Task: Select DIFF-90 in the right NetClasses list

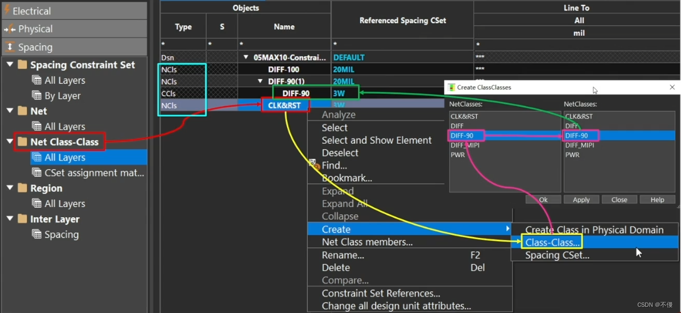Action: pos(576,136)
